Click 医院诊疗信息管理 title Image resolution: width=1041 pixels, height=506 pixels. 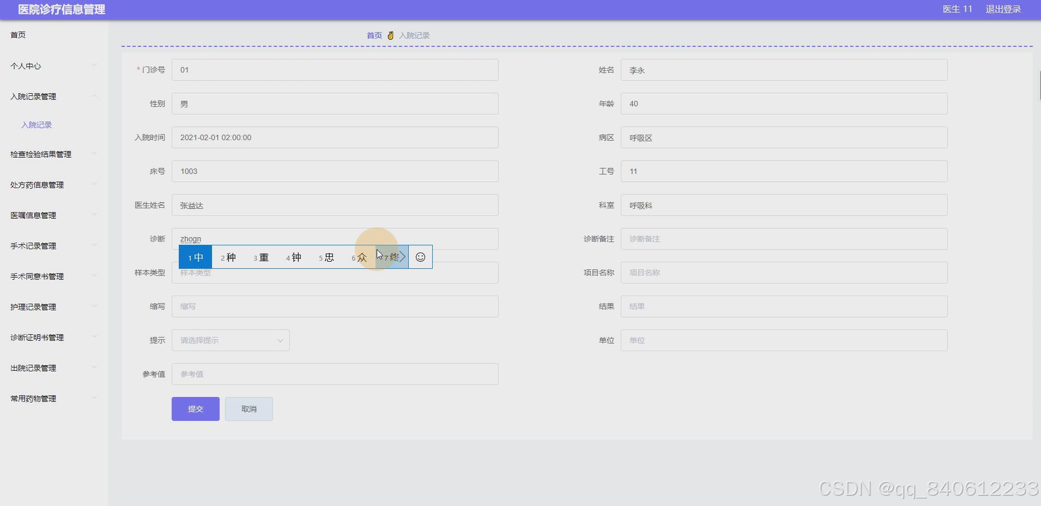coord(62,9)
